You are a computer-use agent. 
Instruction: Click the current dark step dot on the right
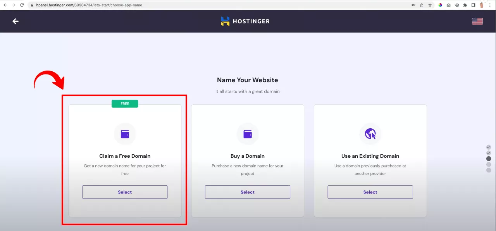488,158
